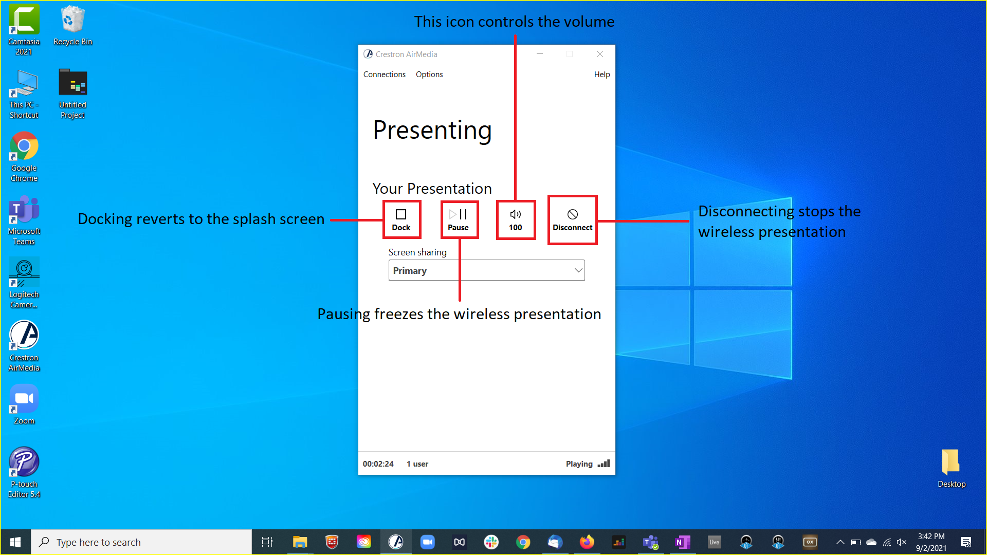The image size is (987, 555).
Task: Open the Options menu
Action: coord(429,75)
